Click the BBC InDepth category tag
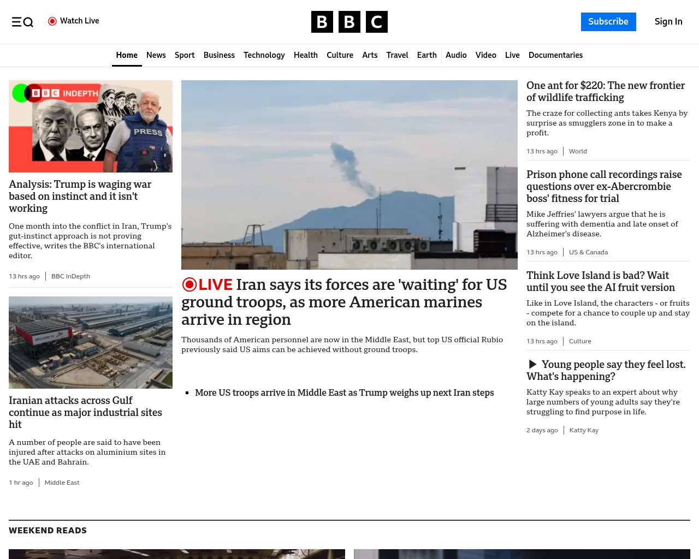The image size is (699, 559). click(x=70, y=276)
